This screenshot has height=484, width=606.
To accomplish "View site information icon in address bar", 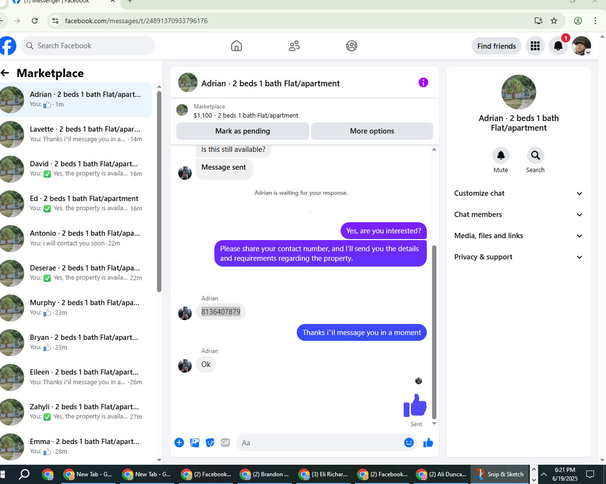I will 55,21.
